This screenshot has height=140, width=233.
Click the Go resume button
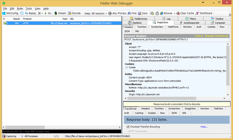48,13
